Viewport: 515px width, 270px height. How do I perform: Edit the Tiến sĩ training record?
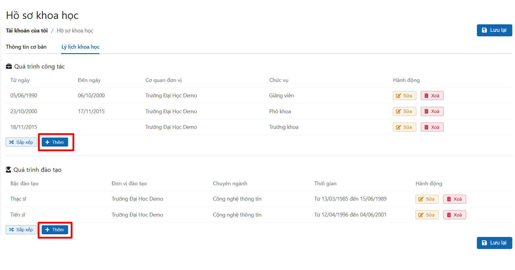[x=426, y=215]
